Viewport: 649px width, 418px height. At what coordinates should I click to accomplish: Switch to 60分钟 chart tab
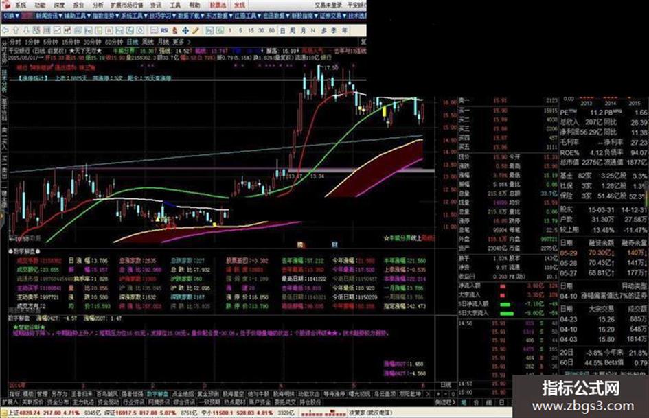point(114,42)
